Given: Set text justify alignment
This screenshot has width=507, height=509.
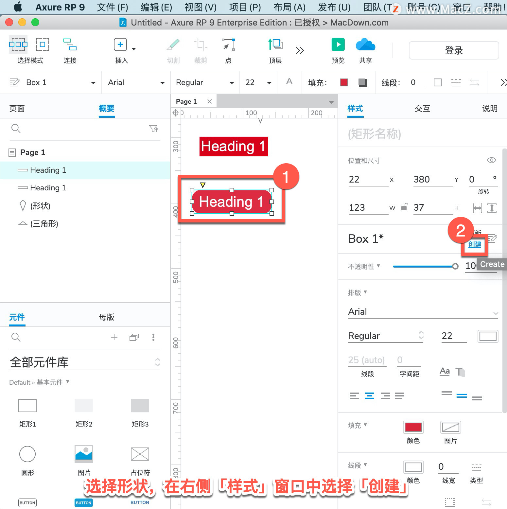Looking at the screenshot, I should pos(400,396).
